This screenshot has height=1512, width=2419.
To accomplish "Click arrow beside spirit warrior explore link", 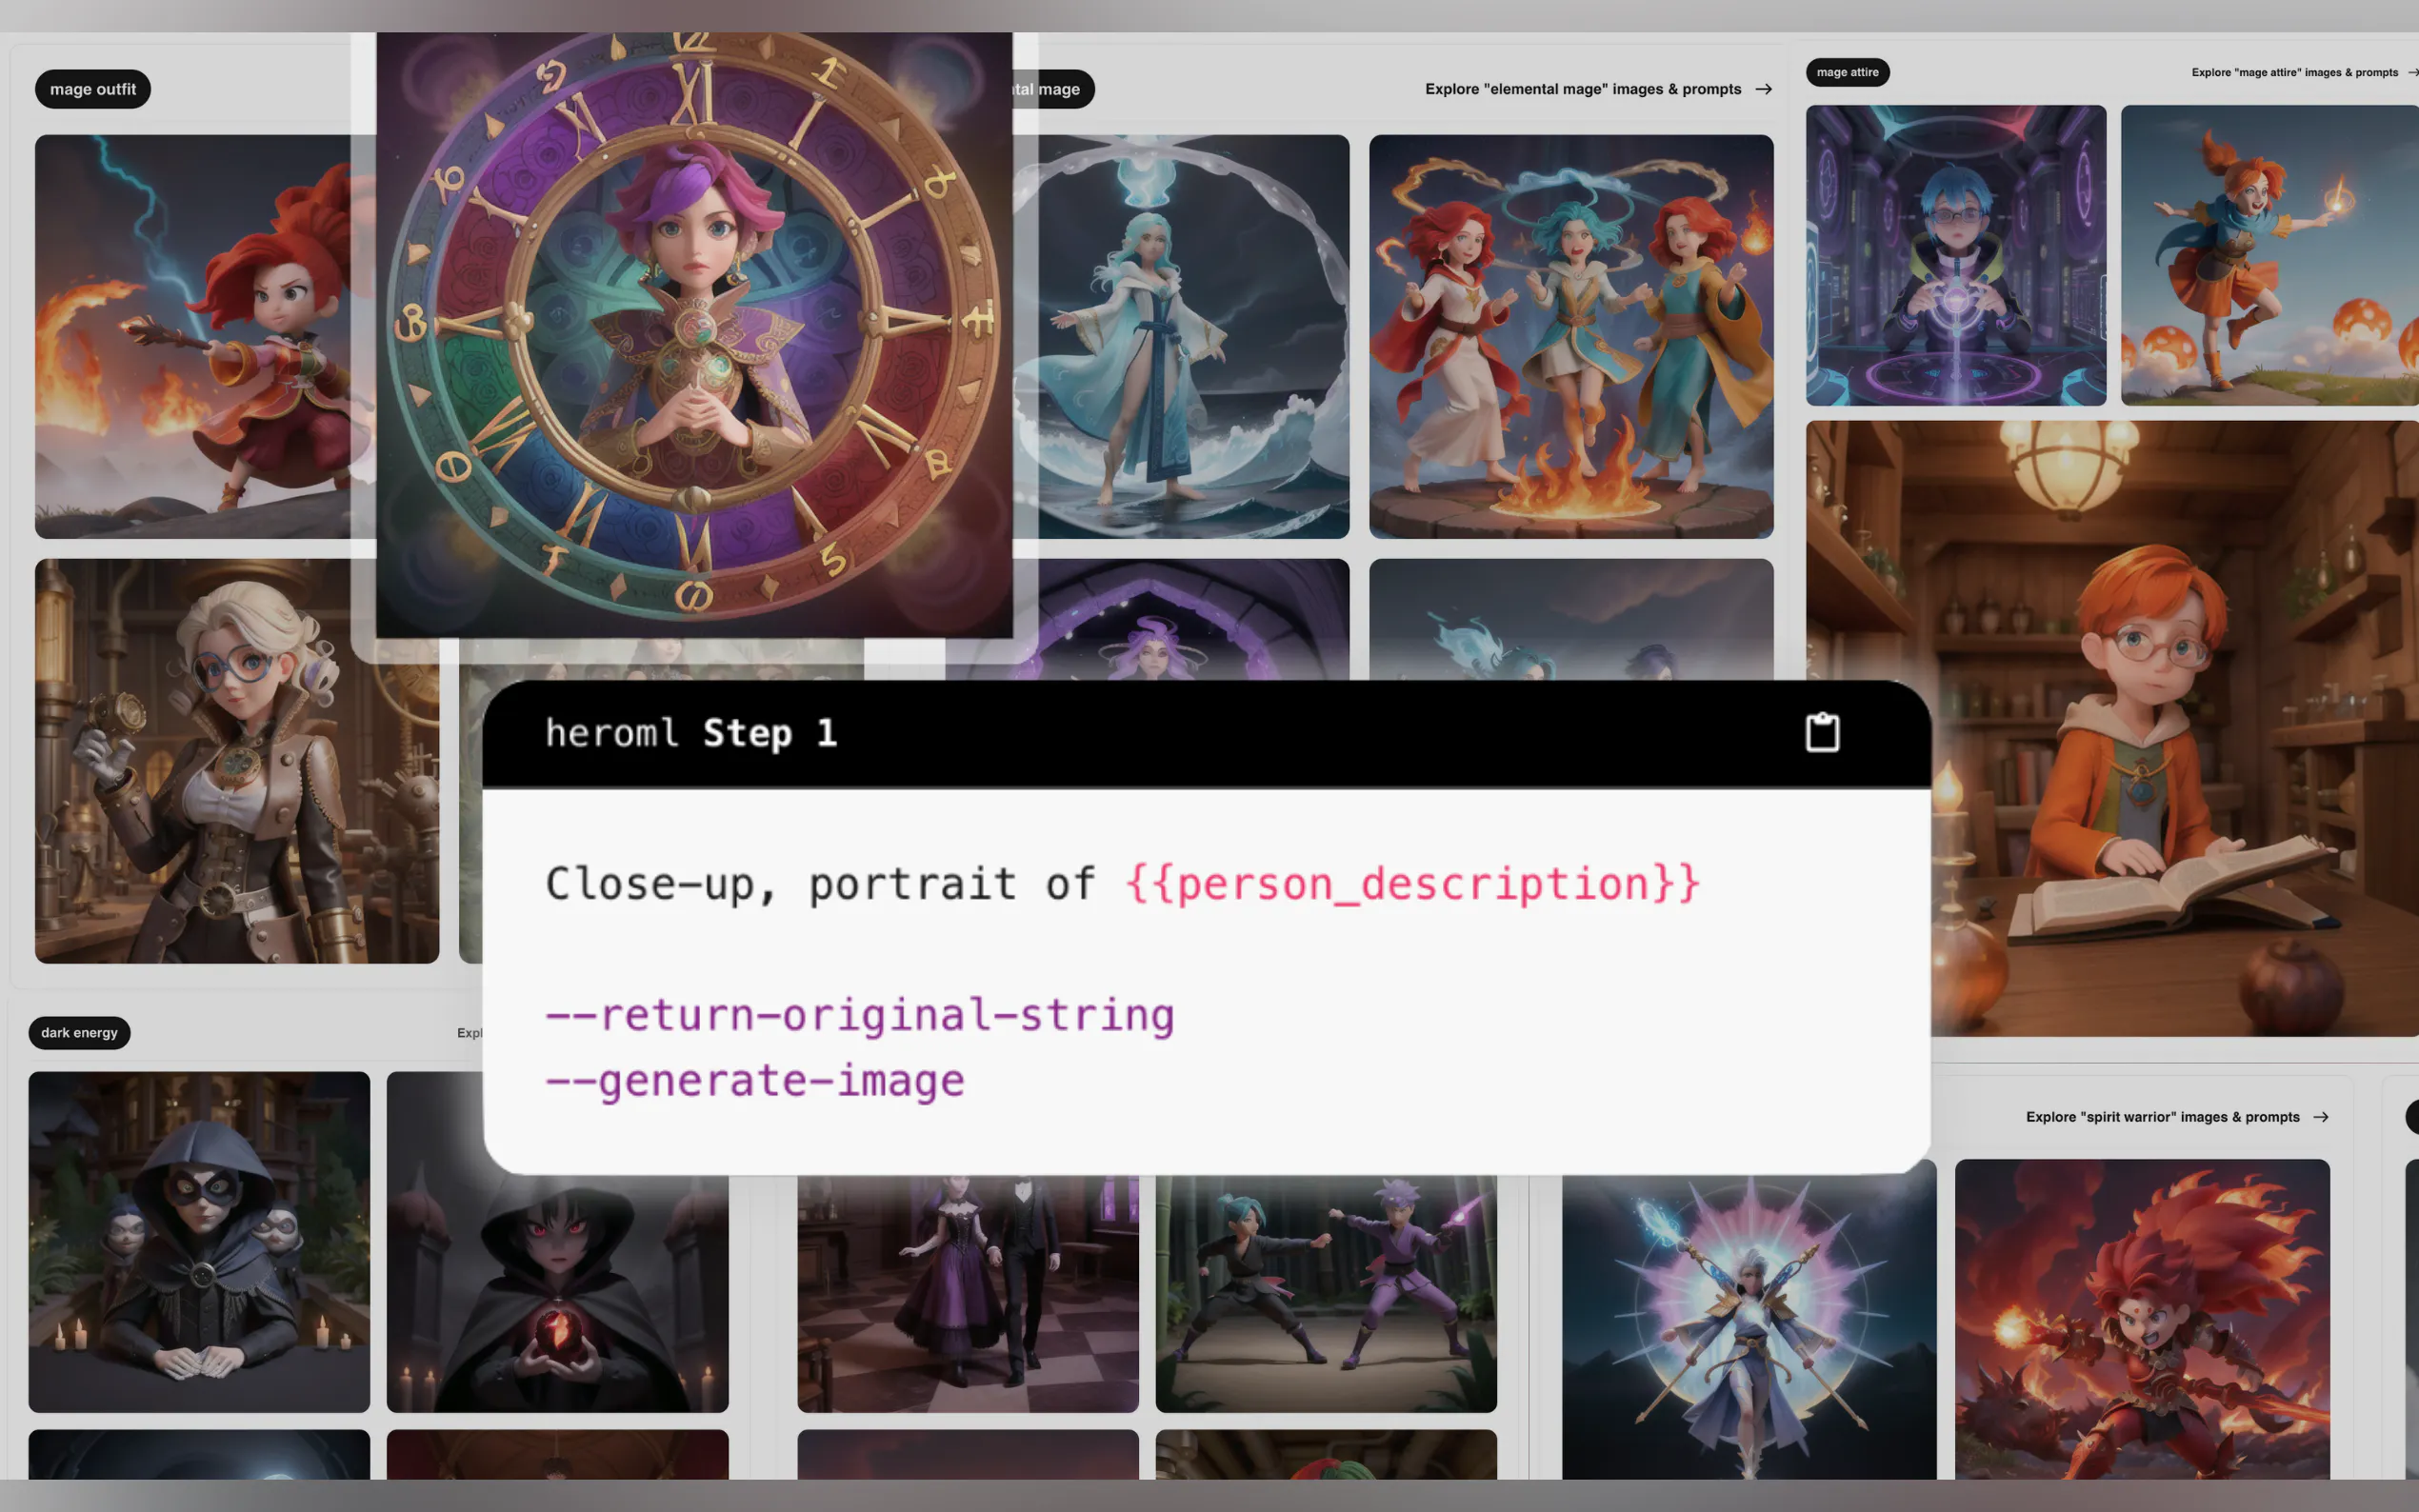I will (x=2321, y=1117).
